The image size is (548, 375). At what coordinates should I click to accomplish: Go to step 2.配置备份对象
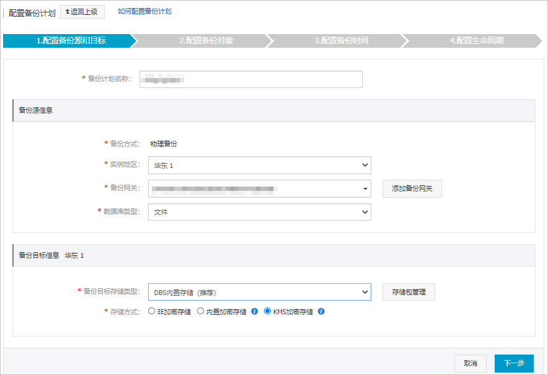[x=206, y=40]
